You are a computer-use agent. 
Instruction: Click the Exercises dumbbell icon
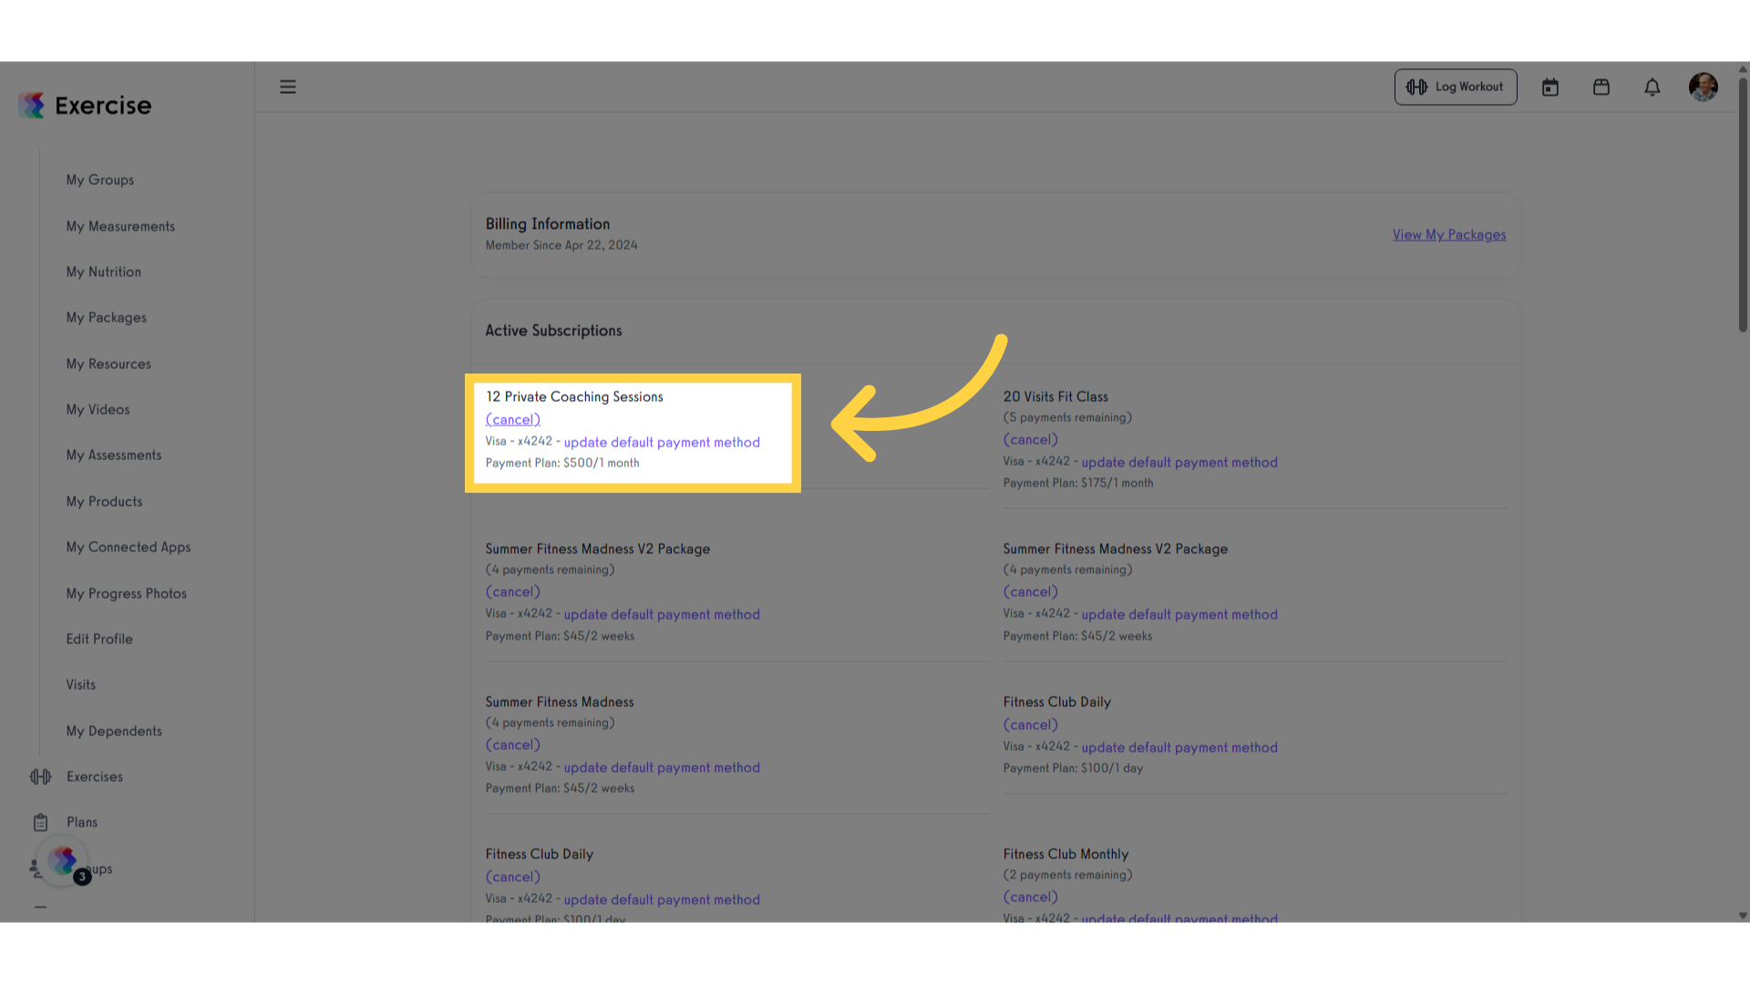point(40,776)
